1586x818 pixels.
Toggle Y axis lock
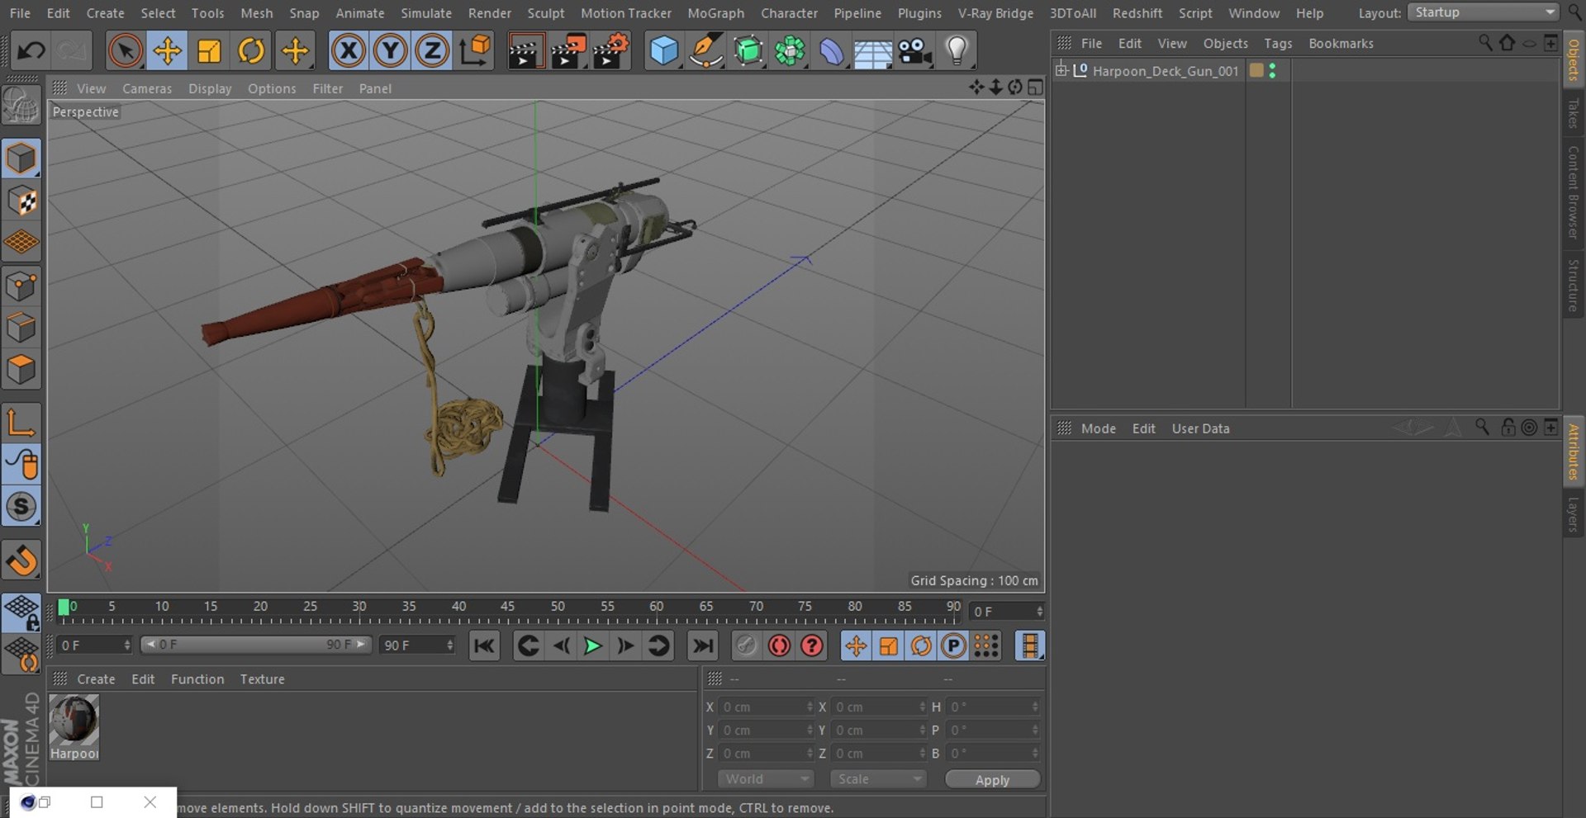click(x=391, y=51)
